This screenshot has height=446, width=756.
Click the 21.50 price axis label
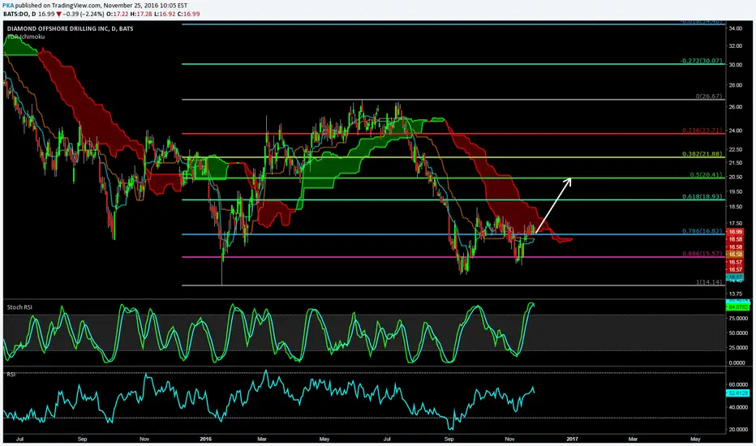point(735,163)
